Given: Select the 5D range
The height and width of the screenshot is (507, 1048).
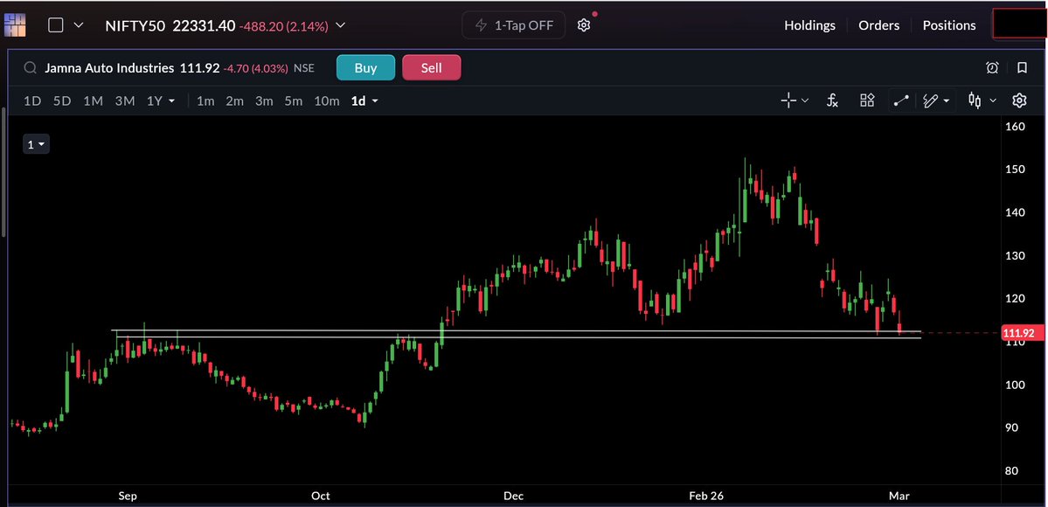Looking at the screenshot, I should tap(62, 101).
